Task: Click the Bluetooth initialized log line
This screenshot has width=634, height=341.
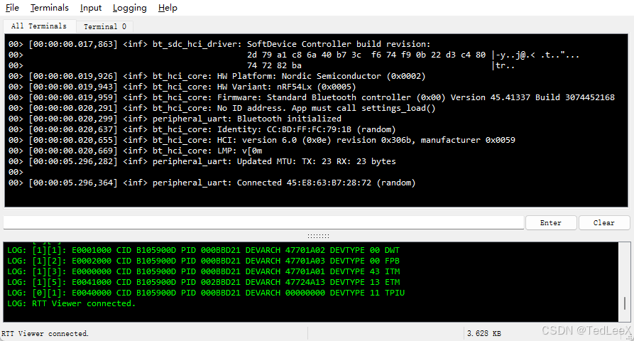Action: (175, 119)
